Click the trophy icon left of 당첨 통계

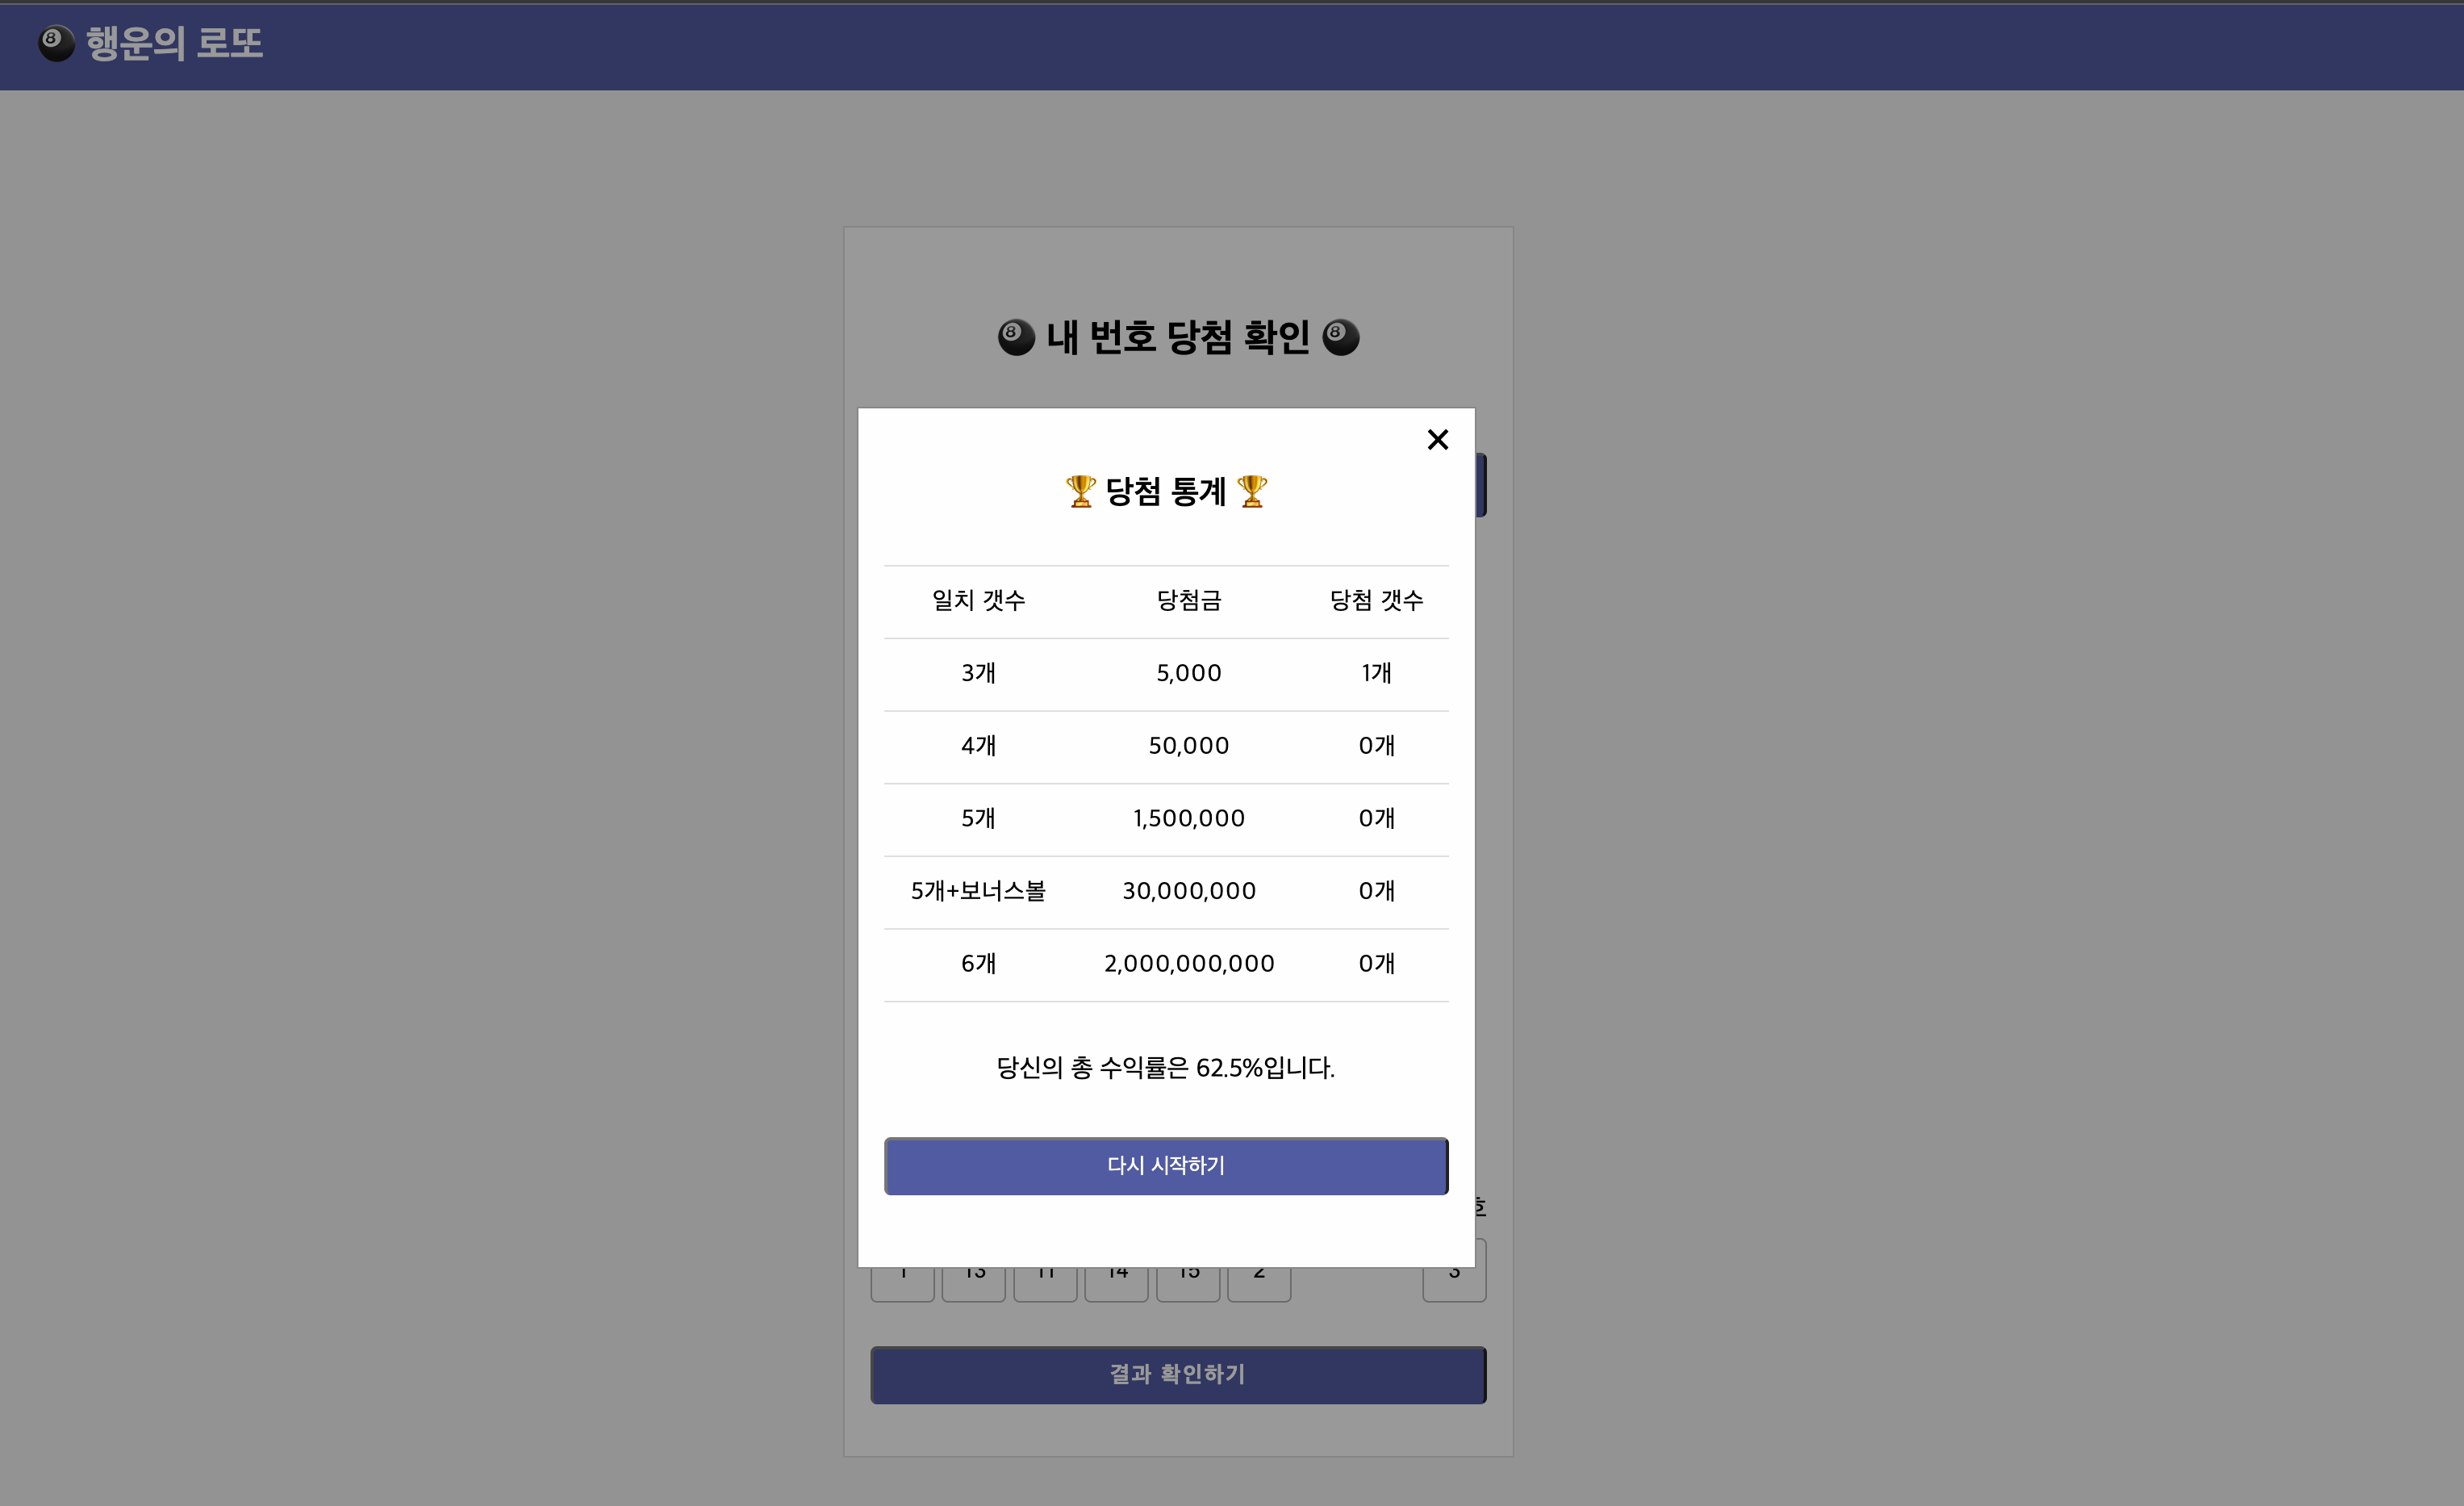click(1080, 491)
